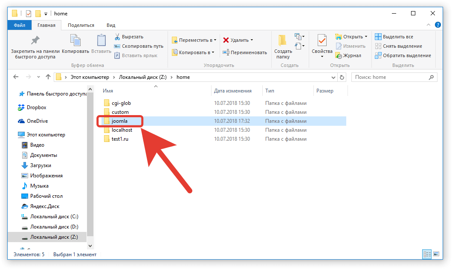This screenshot has width=452, height=269.
Task: Switch to details view in status bar
Action: click(x=427, y=255)
